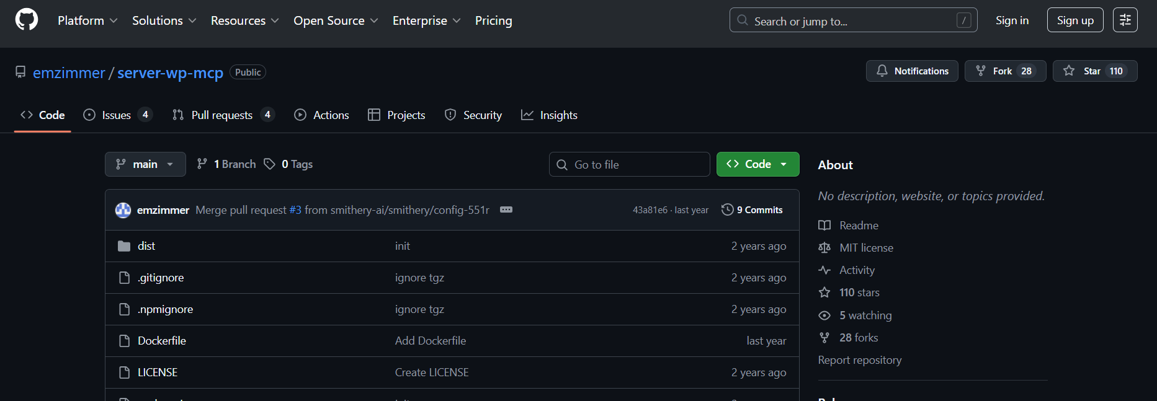The image size is (1157, 401).
Task: Expand the Platform menu
Action: 87,20
